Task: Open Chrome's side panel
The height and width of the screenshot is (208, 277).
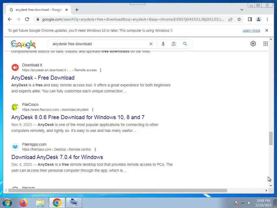Action: pos(250,19)
